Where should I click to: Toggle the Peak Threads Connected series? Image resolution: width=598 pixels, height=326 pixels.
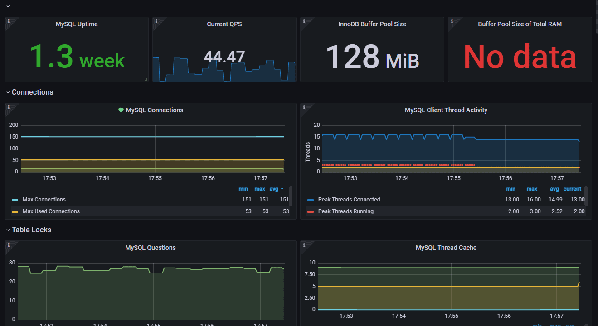349,200
